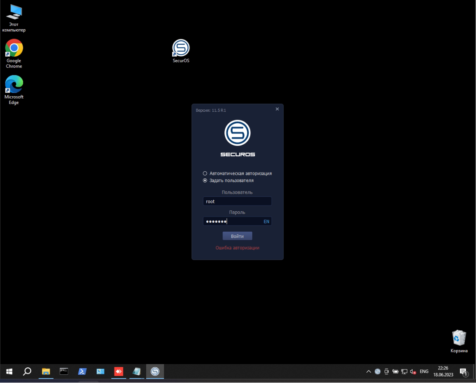Show hidden system tray icons
Viewport: 476px width, 383px height.
coord(369,371)
